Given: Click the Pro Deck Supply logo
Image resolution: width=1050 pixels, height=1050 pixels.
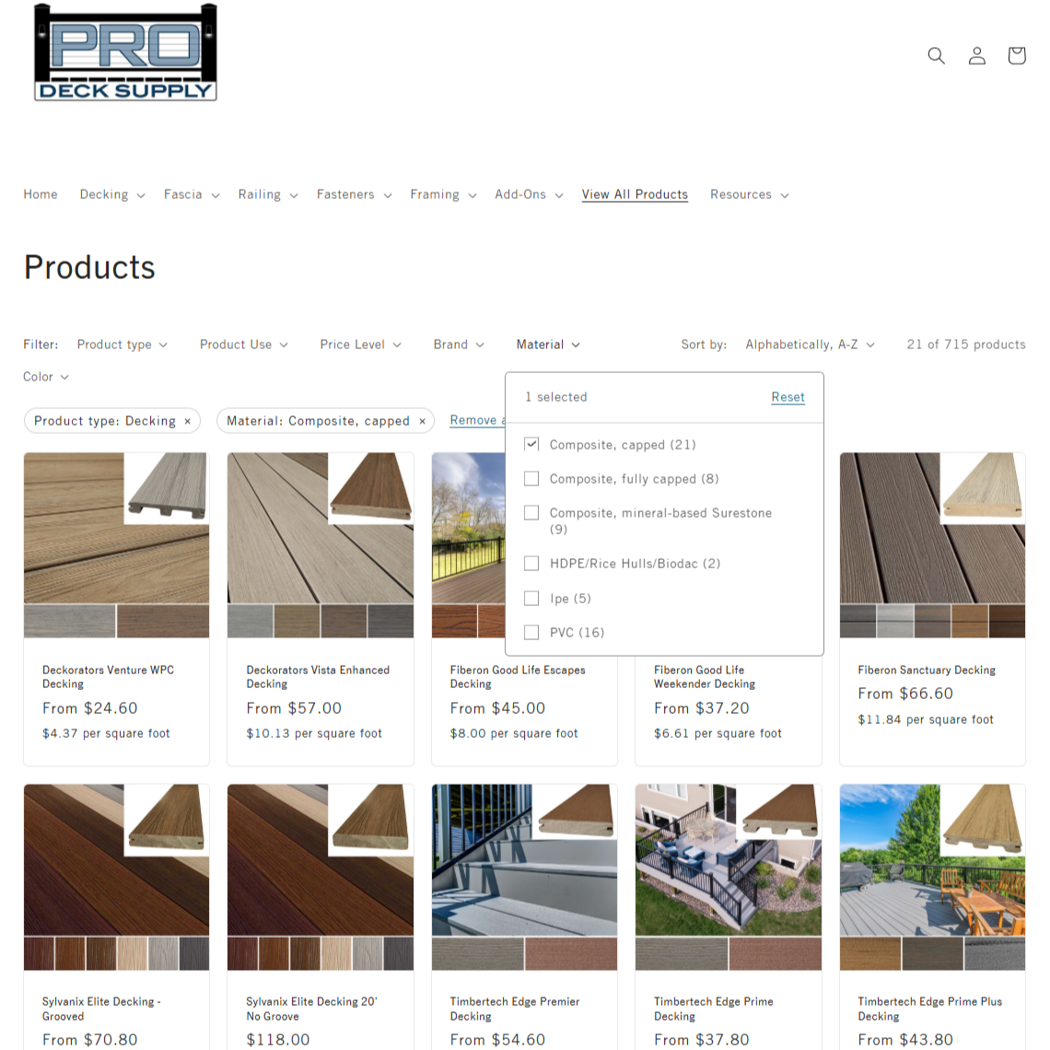Looking at the screenshot, I should [x=126, y=52].
